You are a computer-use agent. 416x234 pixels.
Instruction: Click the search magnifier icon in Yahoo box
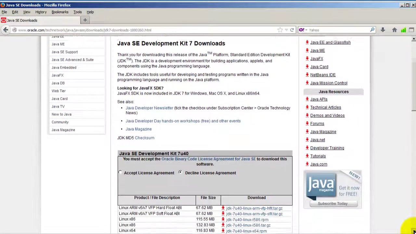pos(372,30)
